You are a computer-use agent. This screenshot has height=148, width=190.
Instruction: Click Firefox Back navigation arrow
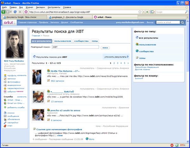point(3,12)
